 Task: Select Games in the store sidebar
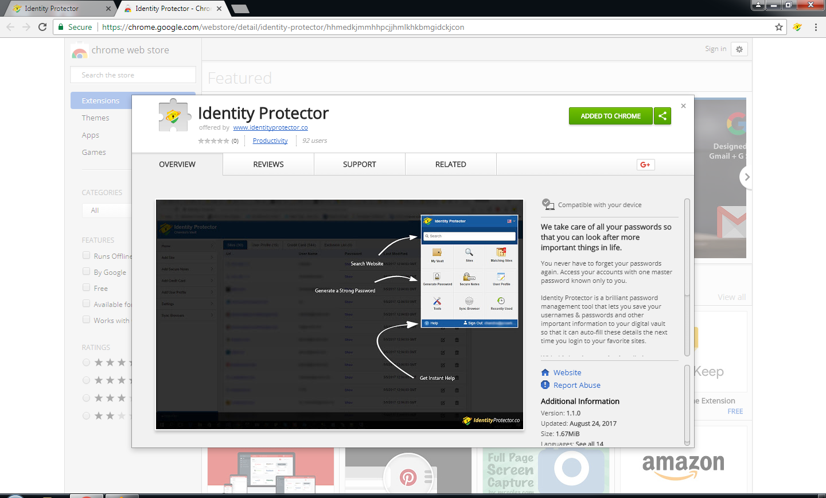tap(94, 152)
